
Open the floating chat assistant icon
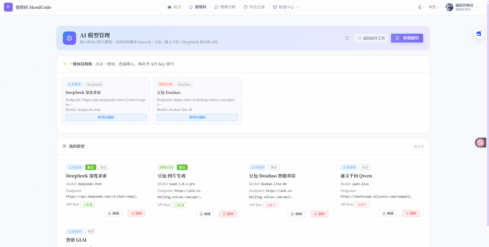click(479, 33)
